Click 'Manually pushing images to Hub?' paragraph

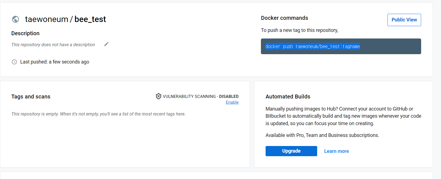click(343, 116)
